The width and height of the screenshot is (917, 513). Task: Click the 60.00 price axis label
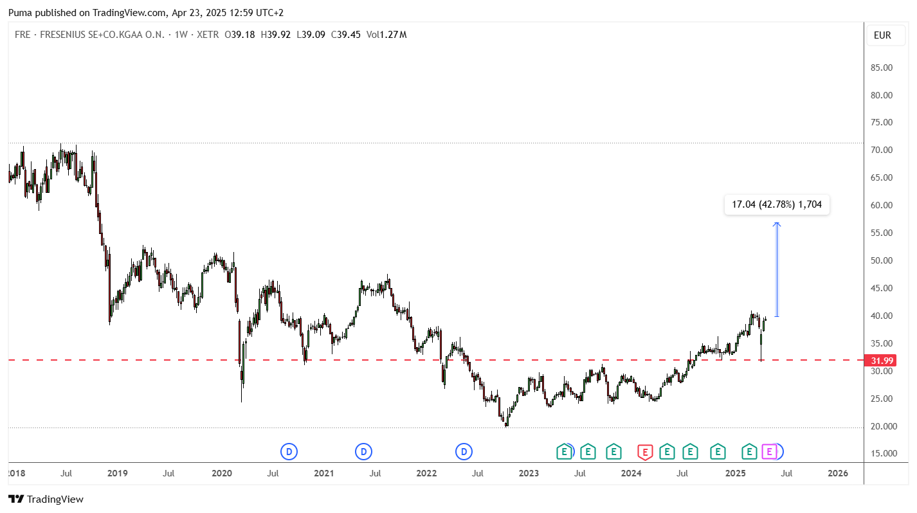coord(882,206)
